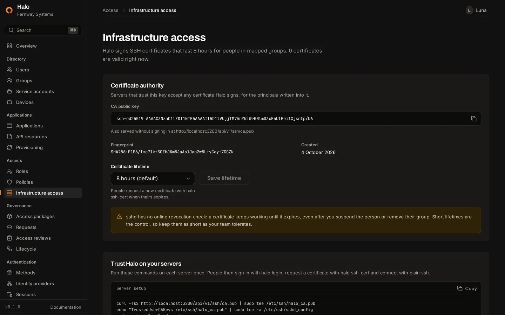
Task: Click the Users icon in sidebar
Action: [9, 70]
